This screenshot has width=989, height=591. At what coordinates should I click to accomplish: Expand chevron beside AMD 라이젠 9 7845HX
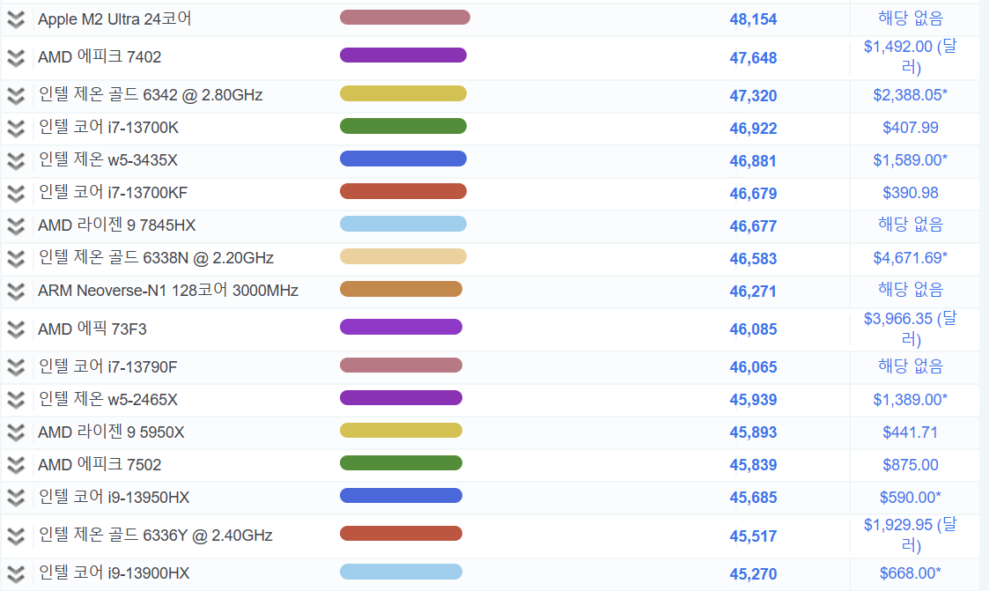point(16,226)
